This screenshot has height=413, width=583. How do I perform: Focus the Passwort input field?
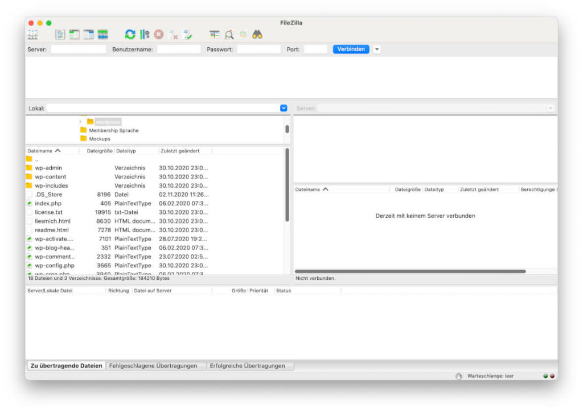[x=259, y=49]
